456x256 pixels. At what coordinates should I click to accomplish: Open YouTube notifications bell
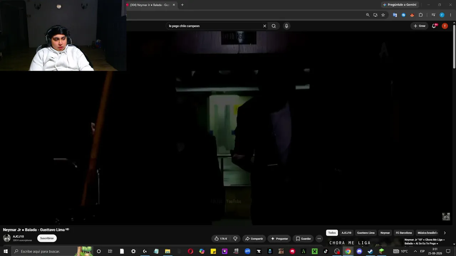434,26
